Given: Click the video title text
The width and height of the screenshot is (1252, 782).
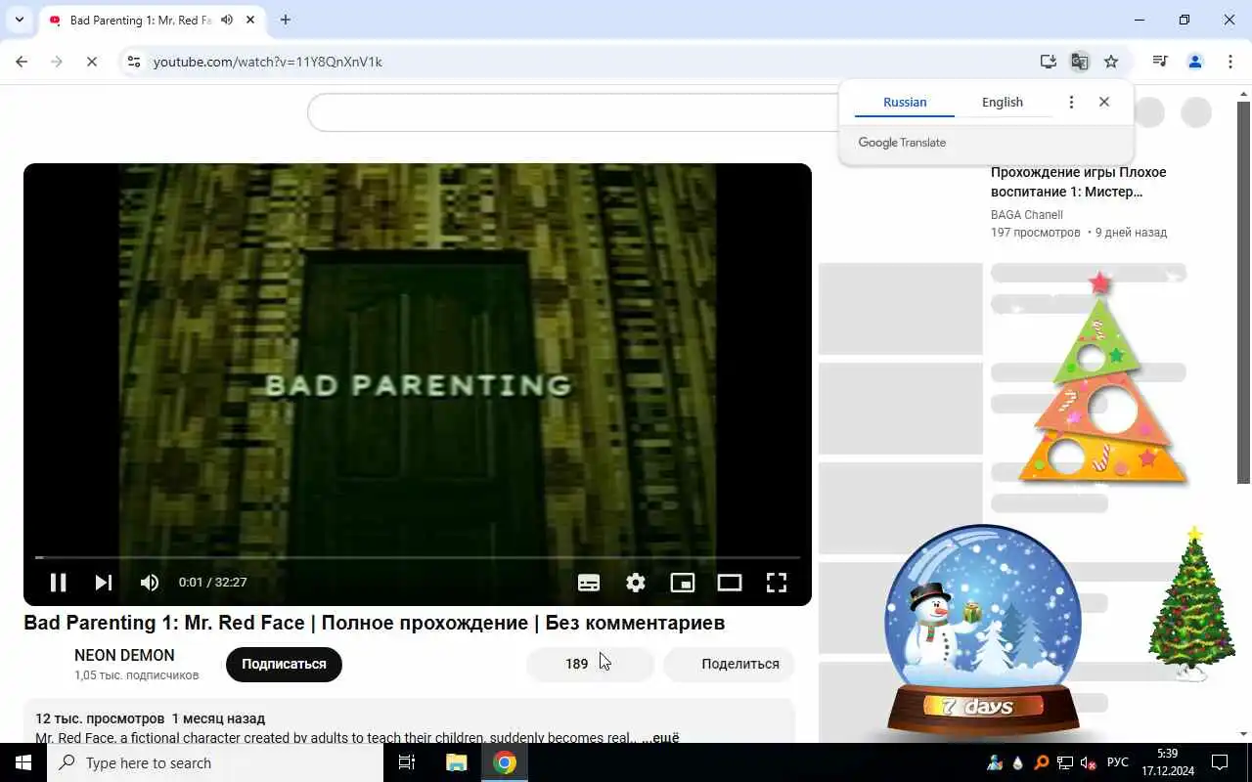Looking at the screenshot, I should pos(375,623).
